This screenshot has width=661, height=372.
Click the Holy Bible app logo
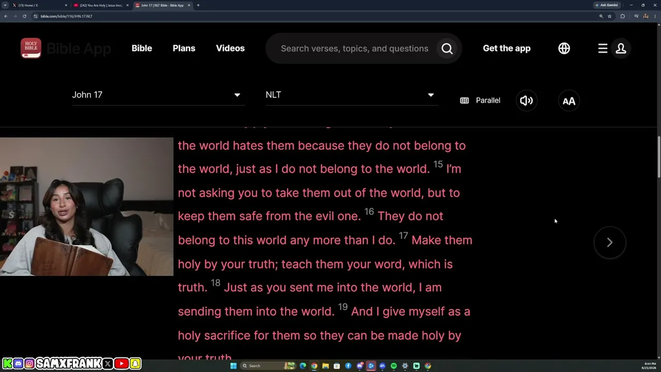coord(31,48)
